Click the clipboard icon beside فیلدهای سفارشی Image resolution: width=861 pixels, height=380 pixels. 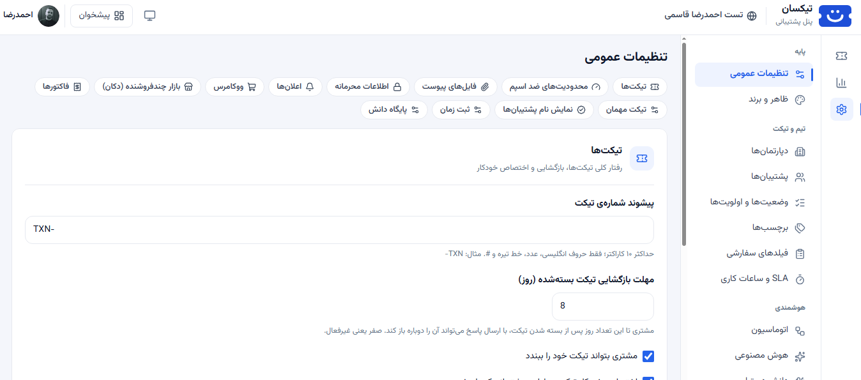[800, 254]
